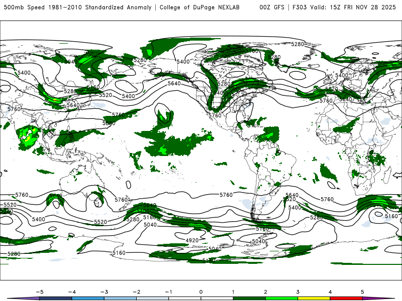
Task: Click the '4' tick label on the colorbar
Action: pyautogui.click(x=330, y=292)
